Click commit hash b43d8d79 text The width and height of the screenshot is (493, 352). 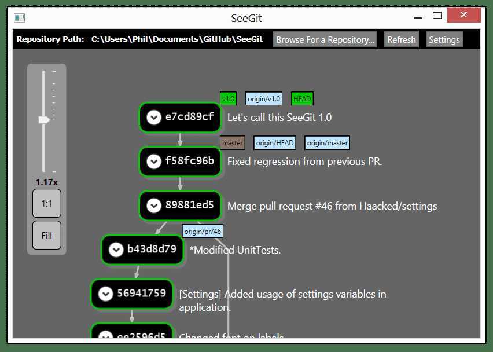tap(152, 249)
